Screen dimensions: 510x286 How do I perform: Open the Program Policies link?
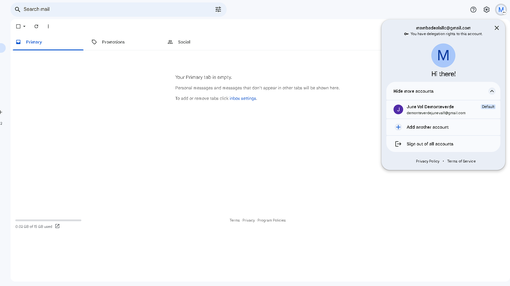click(272, 220)
